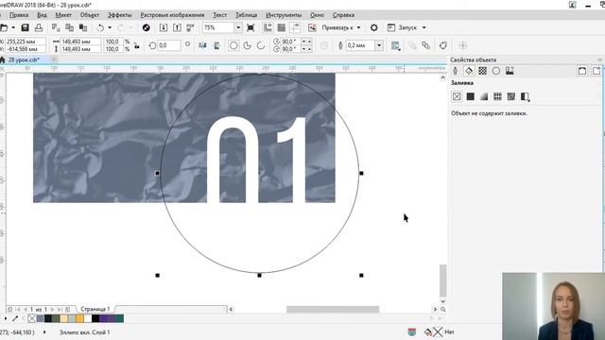605x340 pixels.
Task: Switch to the 28 урок.cdr document tab
Action: tap(24, 59)
